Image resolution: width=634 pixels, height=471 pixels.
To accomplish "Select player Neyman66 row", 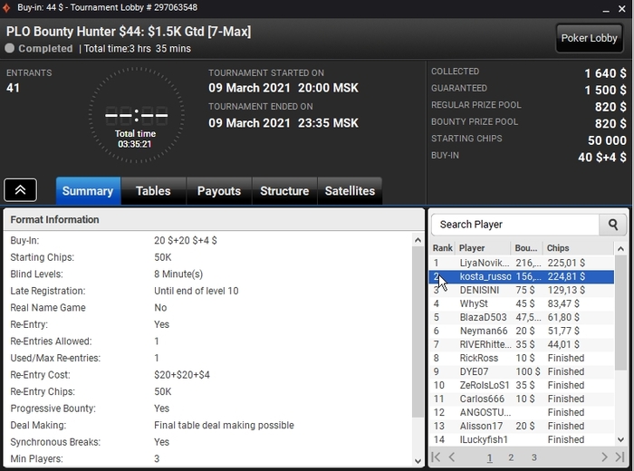I will point(522,331).
